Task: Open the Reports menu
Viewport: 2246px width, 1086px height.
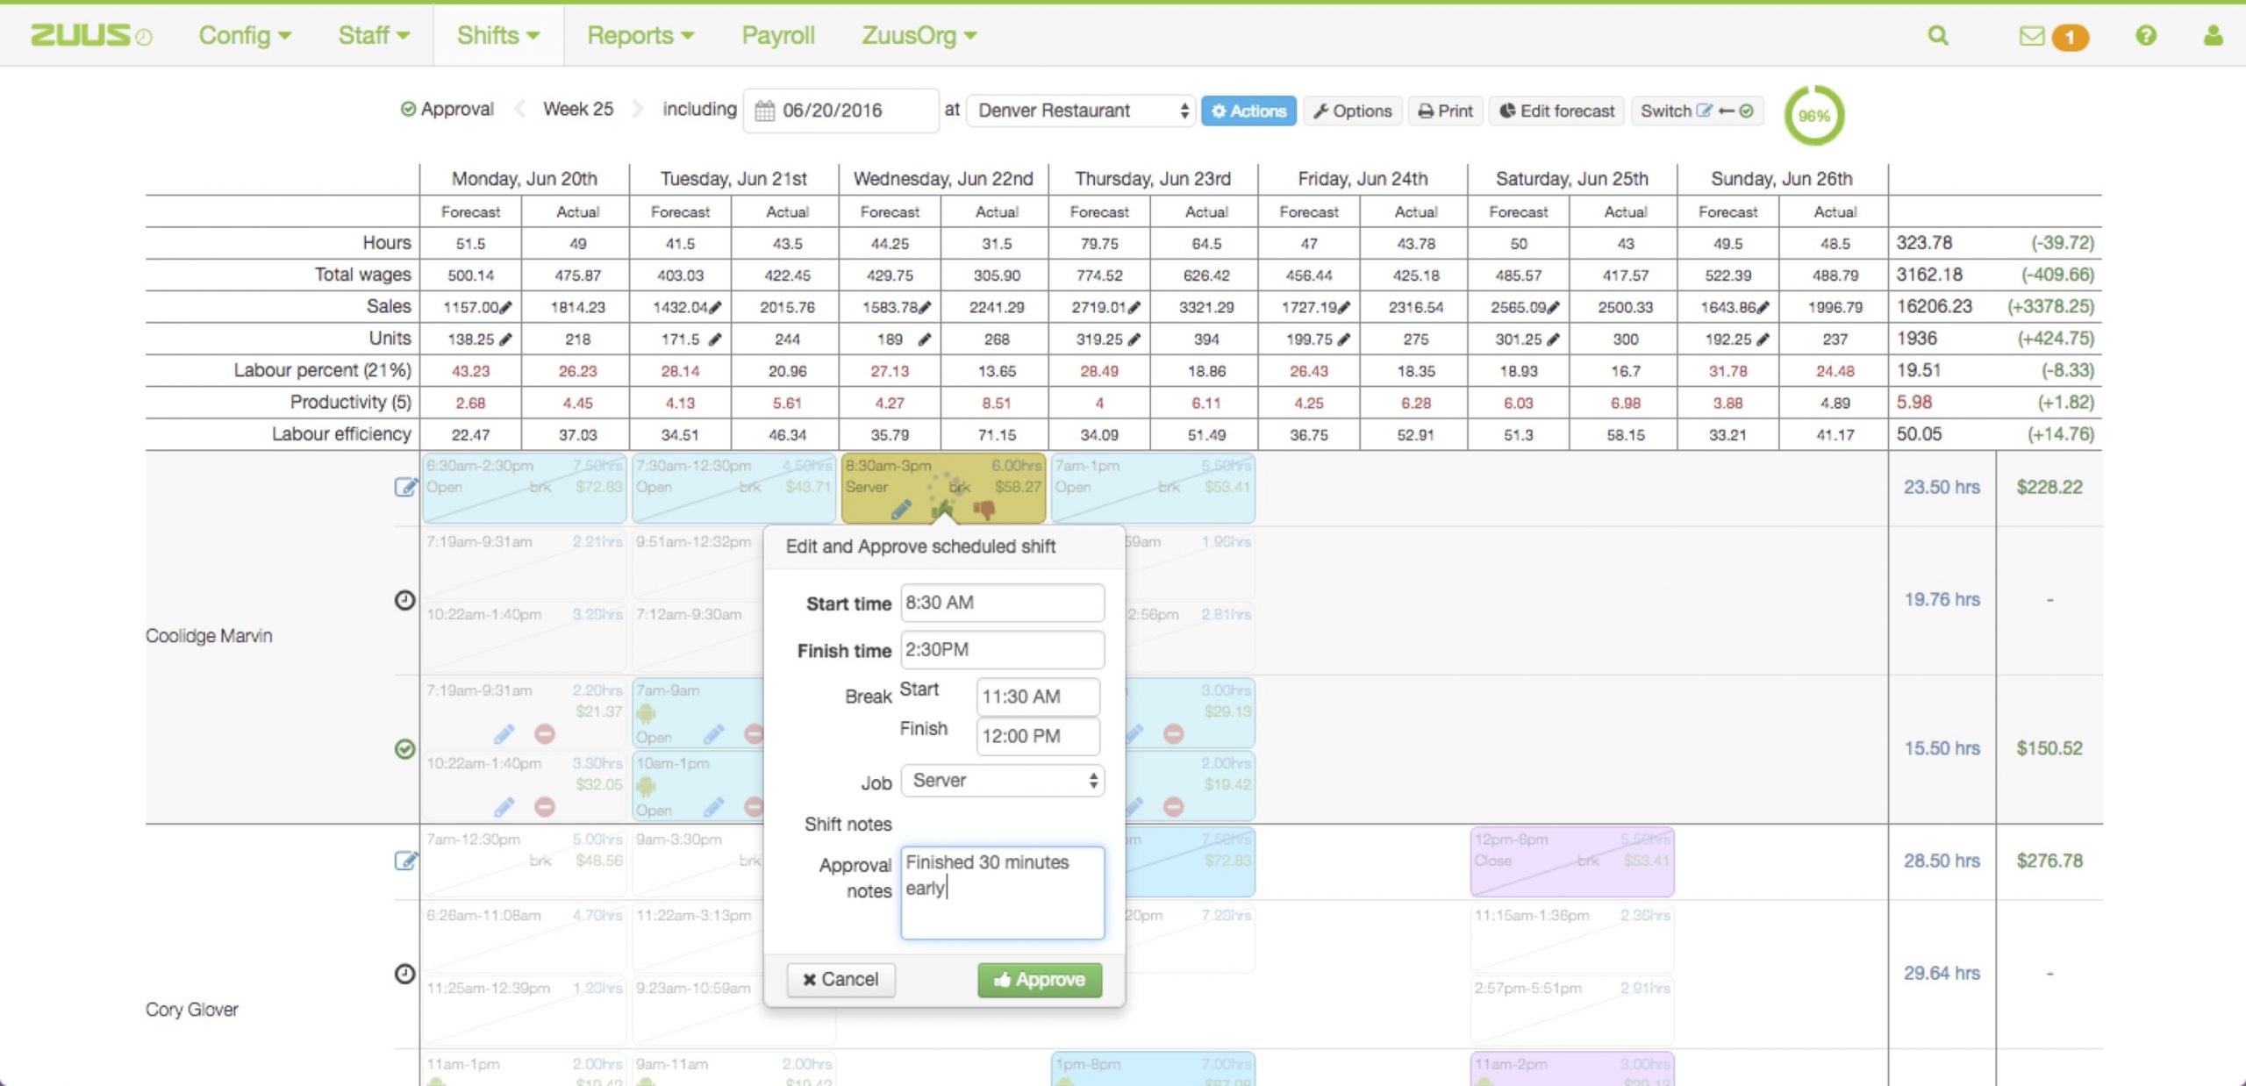Action: tap(640, 36)
